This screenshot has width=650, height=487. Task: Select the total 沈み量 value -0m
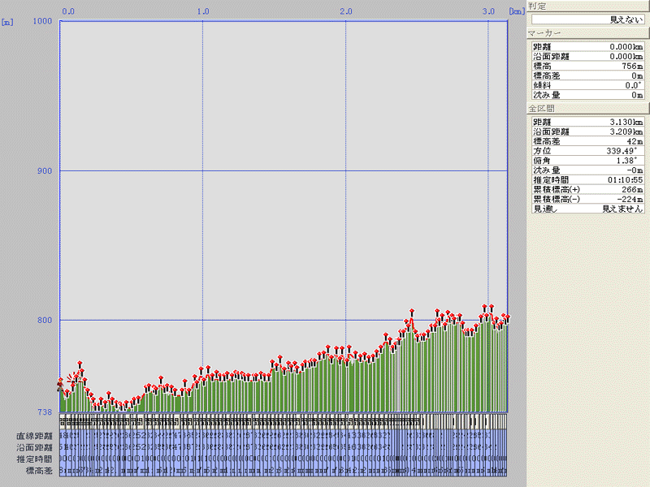coord(635,170)
